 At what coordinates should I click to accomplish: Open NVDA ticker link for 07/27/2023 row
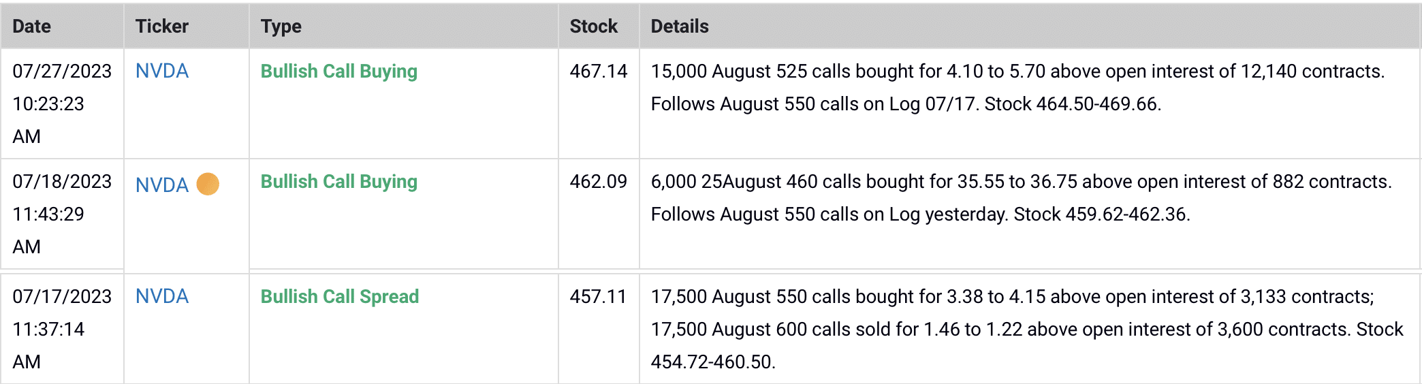[162, 71]
